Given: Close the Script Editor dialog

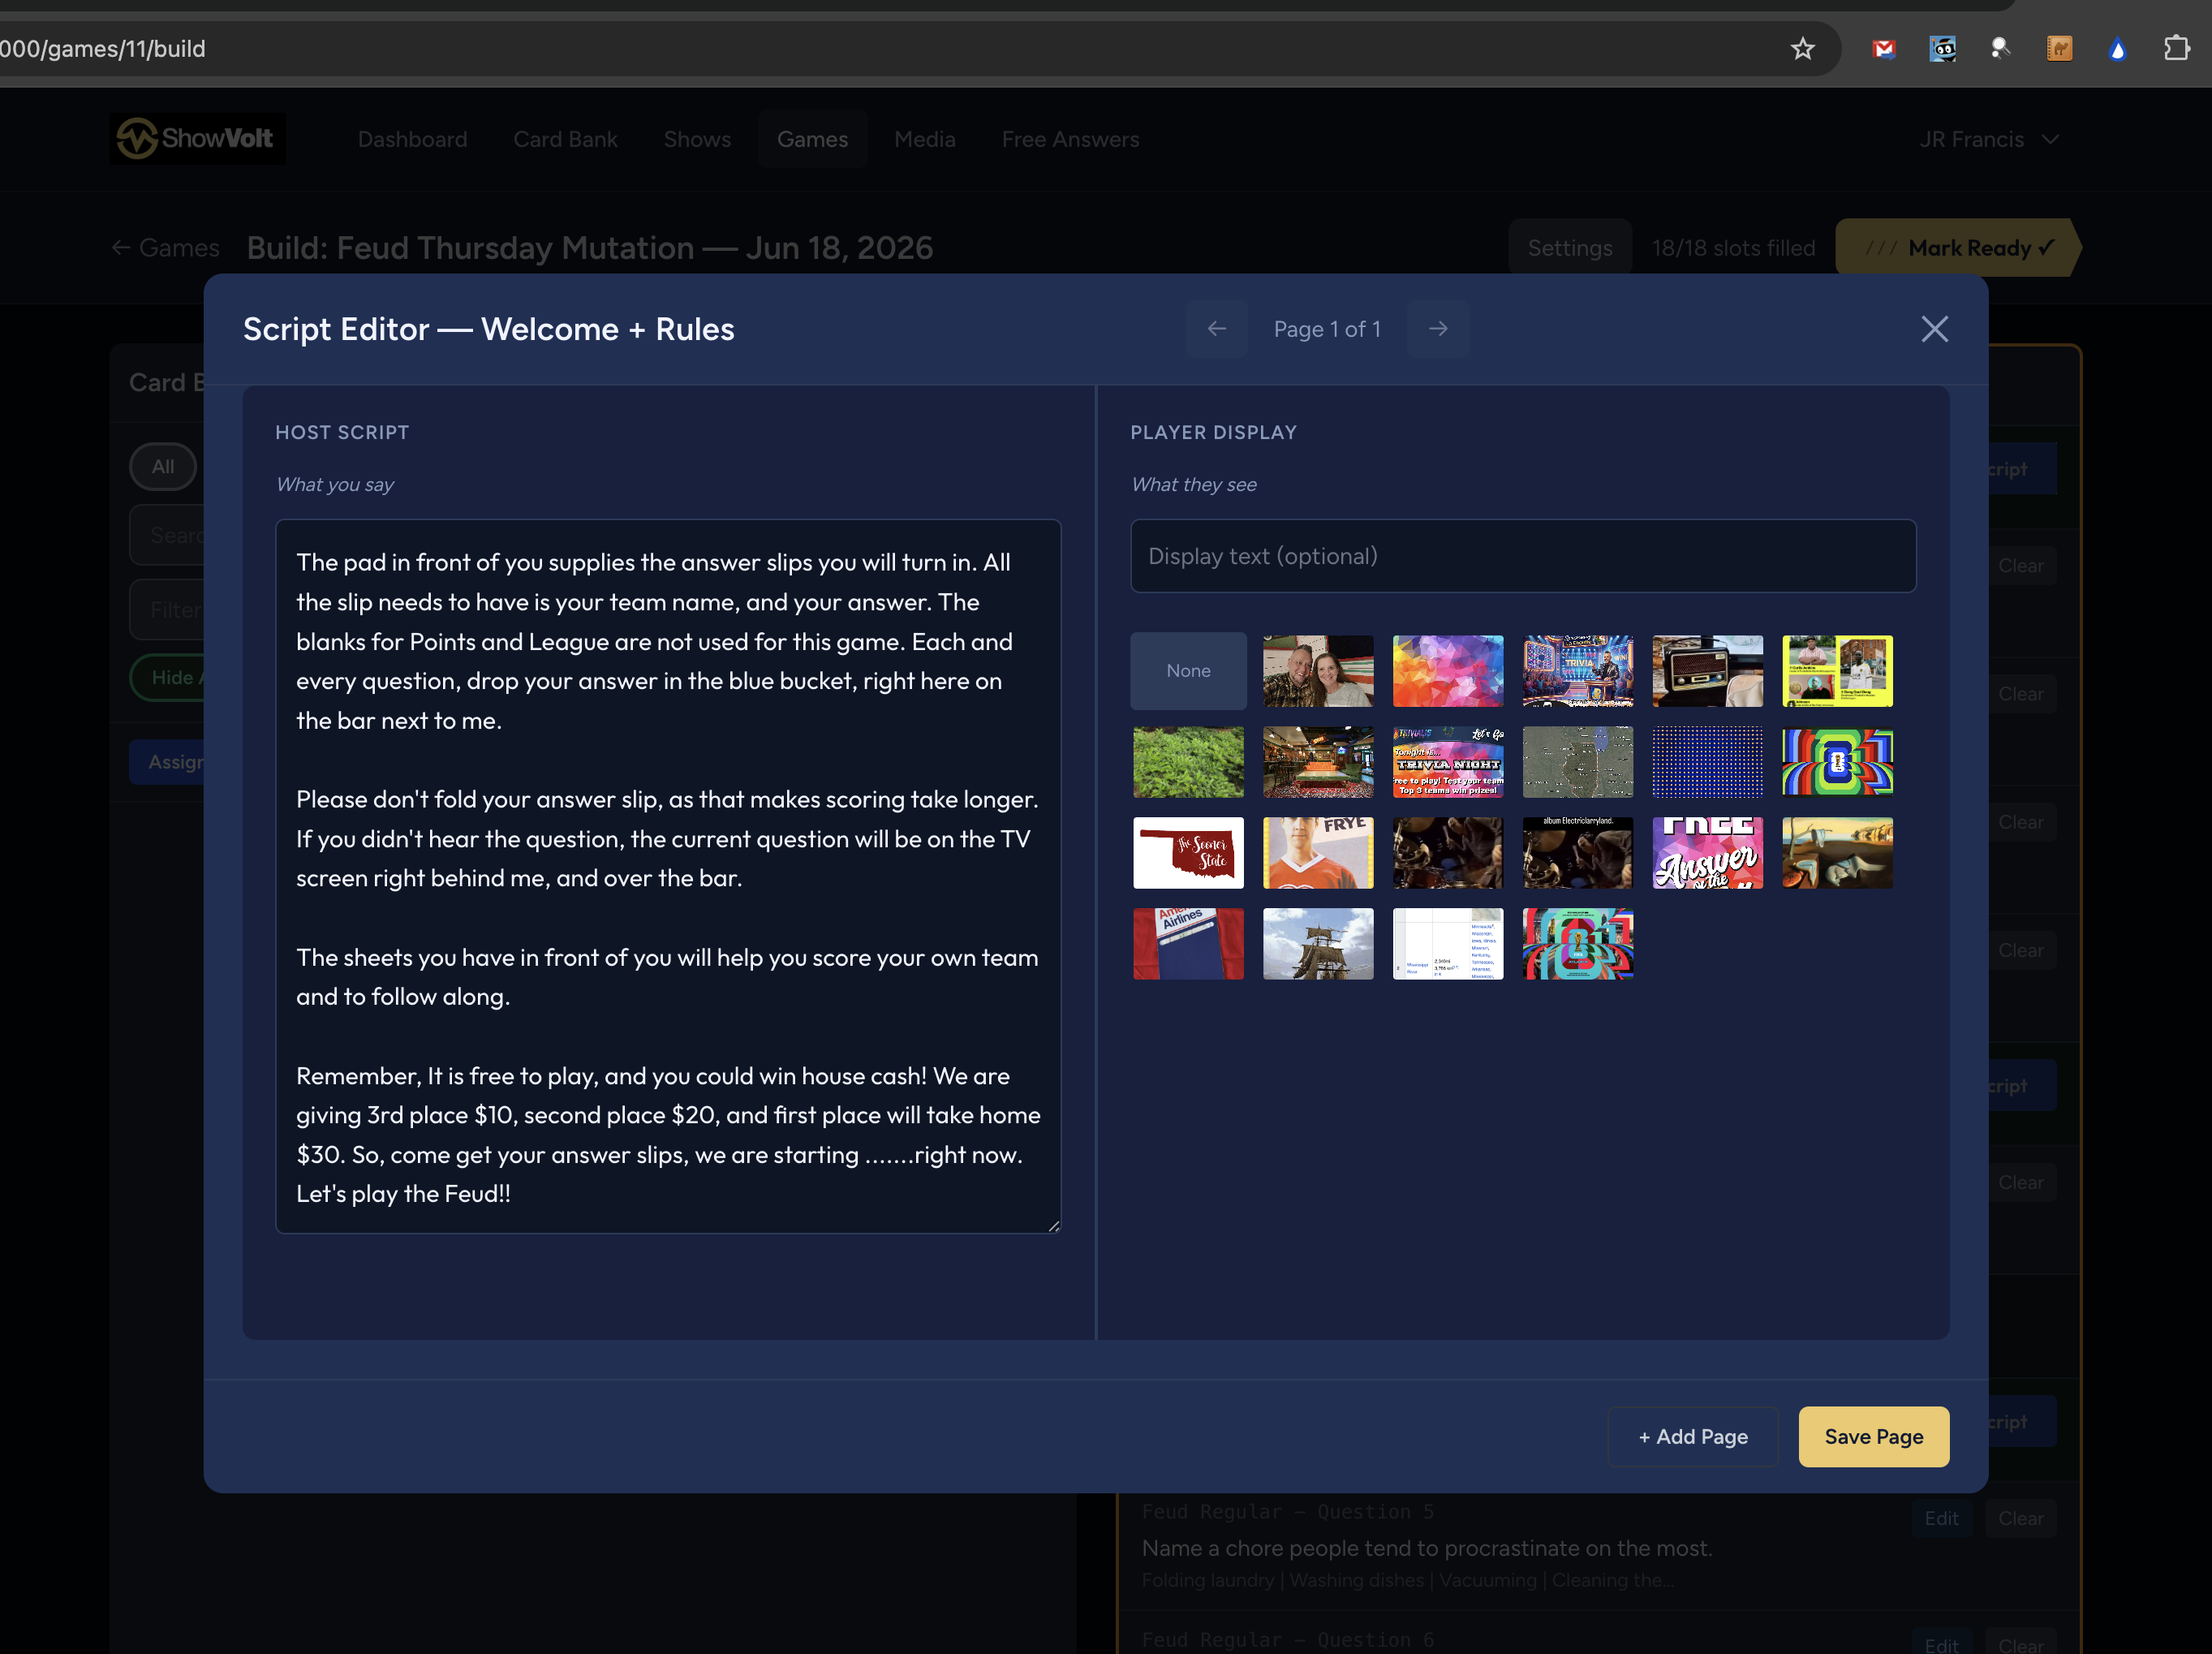Looking at the screenshot, I should tap(1934, 329).
